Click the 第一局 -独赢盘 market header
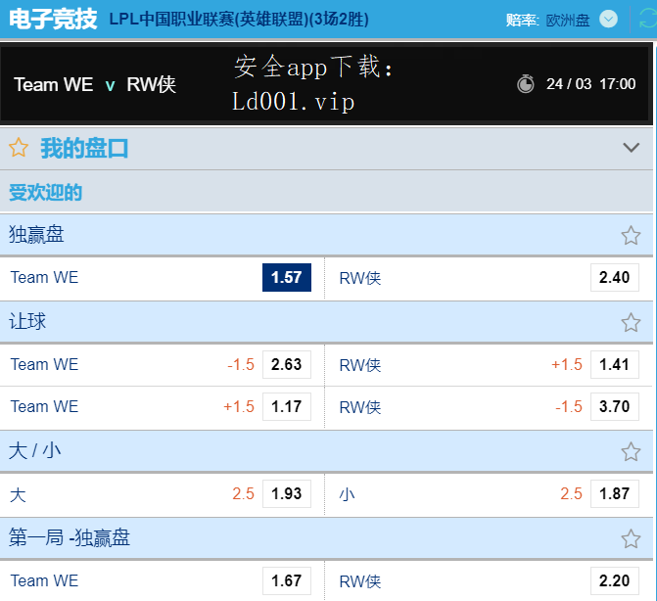Screen dimensions: 657x601 326,537
